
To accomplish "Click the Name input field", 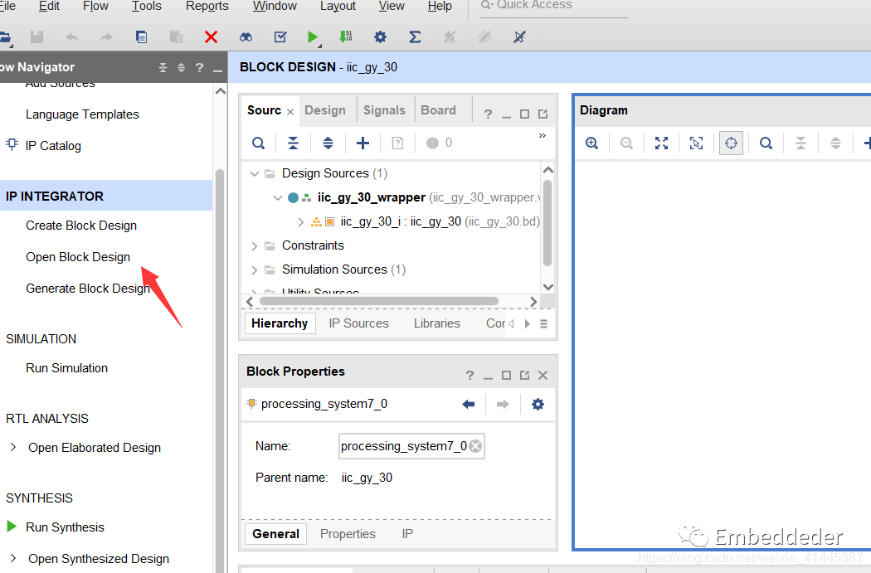I will [x=404, y=446].
